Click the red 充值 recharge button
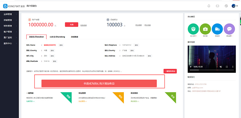 71,25
